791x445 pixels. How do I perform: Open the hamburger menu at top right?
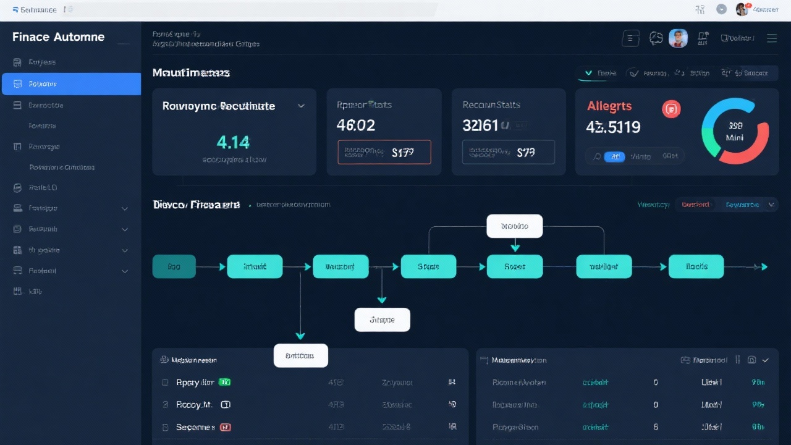coord(772,38)
